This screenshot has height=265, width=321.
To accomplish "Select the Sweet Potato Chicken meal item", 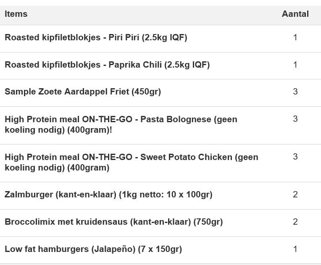I will point(131,162).
